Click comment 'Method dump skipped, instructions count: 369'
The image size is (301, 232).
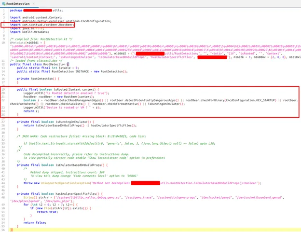pos(67,172)
